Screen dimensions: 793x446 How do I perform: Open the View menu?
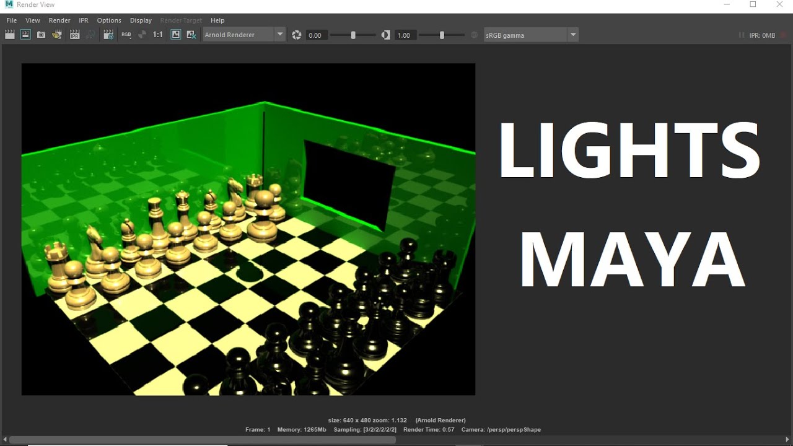click(x=33, y=20)
